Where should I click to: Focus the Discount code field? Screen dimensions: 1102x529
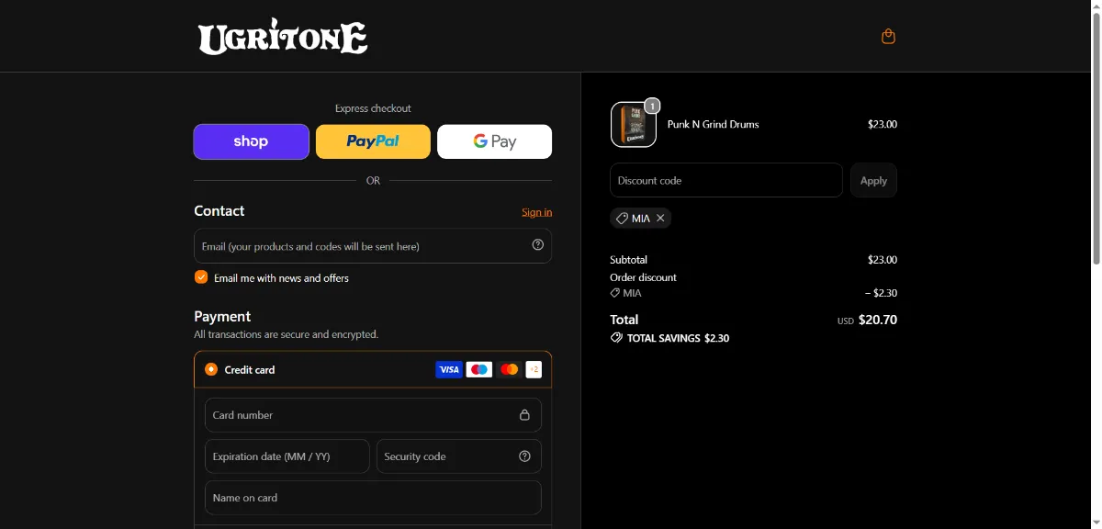[726, 180]
